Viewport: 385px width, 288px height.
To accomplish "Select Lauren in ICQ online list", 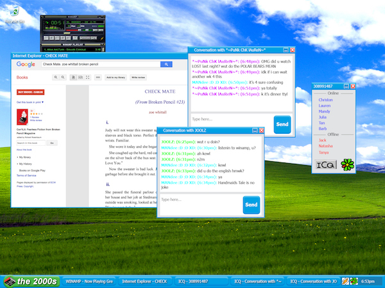I will (325, 106).
